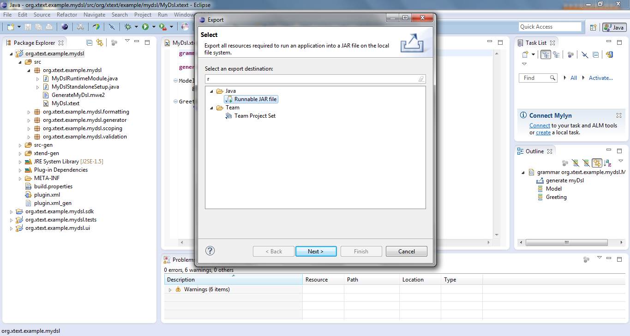Click the Find field in Task List
The image size is (630, 336).
[538, 78]
